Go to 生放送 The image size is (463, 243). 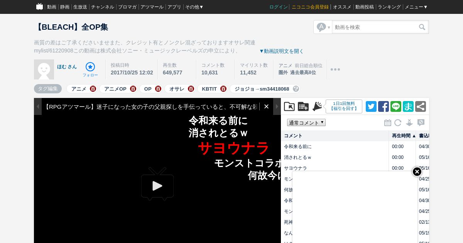[80, 7]
